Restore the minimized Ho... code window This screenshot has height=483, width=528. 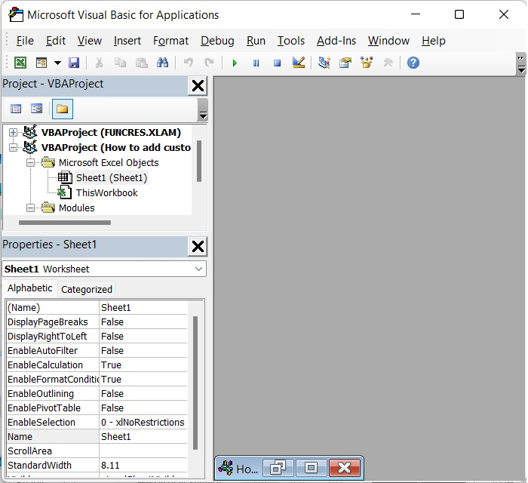point(278,468)
